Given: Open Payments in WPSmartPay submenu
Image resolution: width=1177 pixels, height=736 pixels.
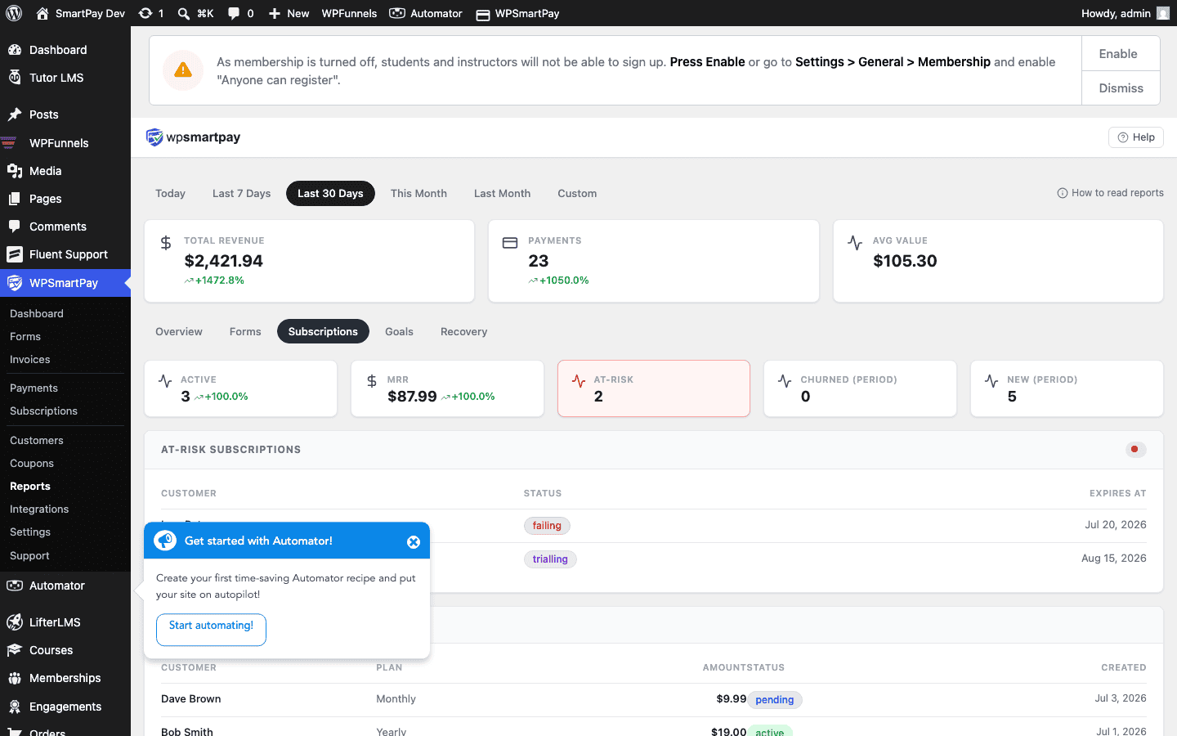Looking at the screenshot, I should click(x=34, y=388).
